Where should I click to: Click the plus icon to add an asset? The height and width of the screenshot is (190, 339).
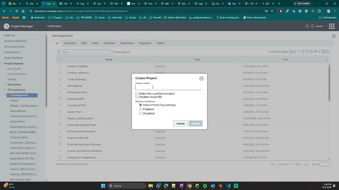click(x=299, y=51)
